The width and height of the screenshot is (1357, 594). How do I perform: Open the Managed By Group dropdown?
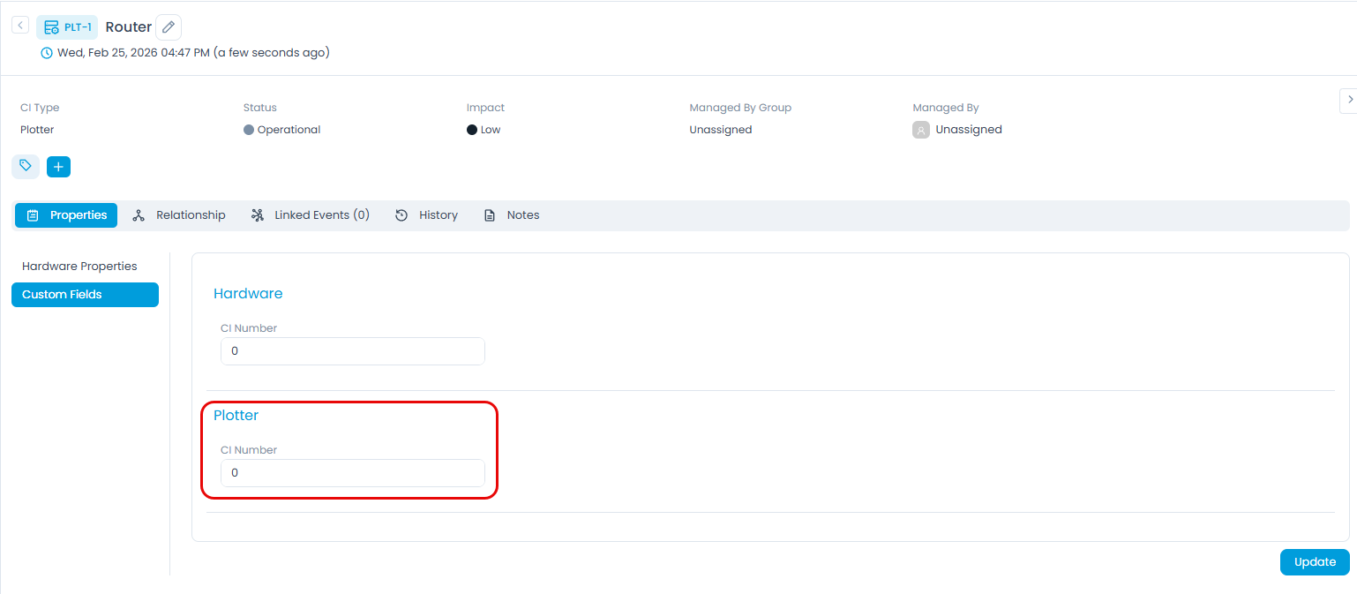point(720,130)
